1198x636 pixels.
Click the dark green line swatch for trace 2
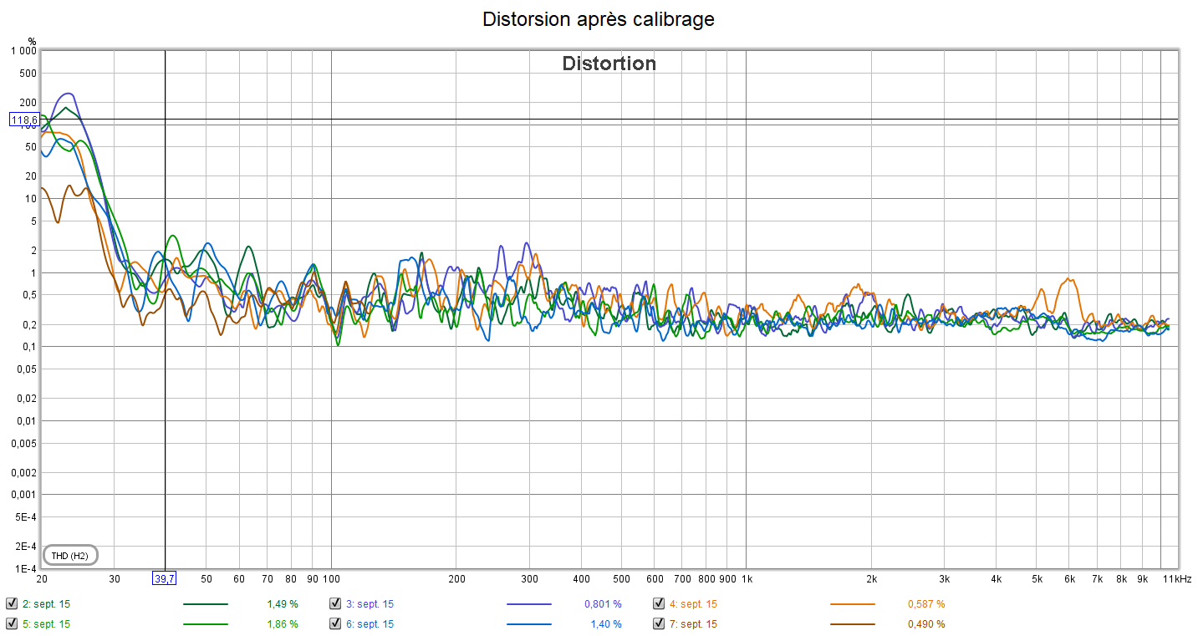[x=205, y=604]
